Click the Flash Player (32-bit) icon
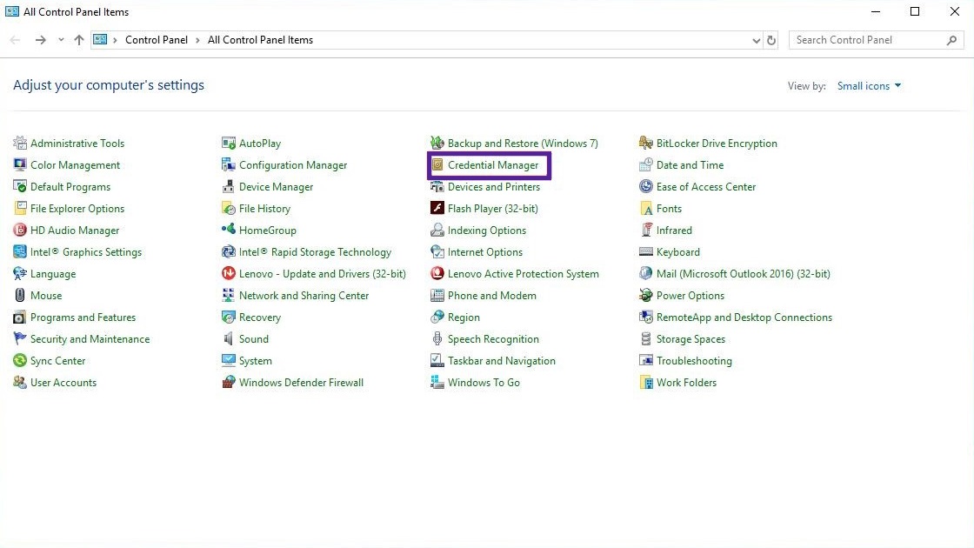This screenshot has width=974, height=548. click(x=438, y=209)
